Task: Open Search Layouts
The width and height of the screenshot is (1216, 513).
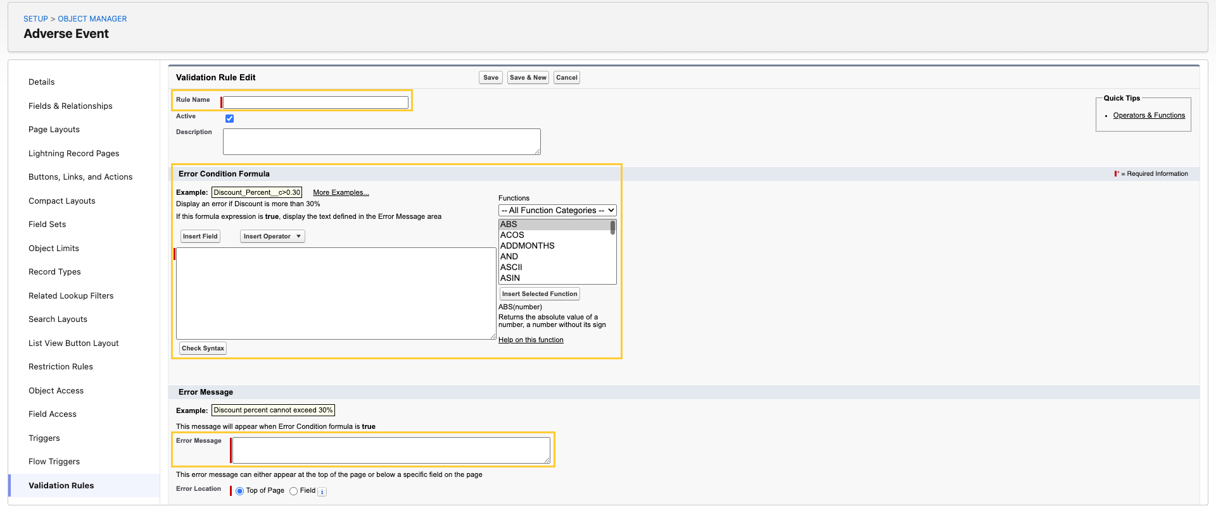Action: [58, 319]
